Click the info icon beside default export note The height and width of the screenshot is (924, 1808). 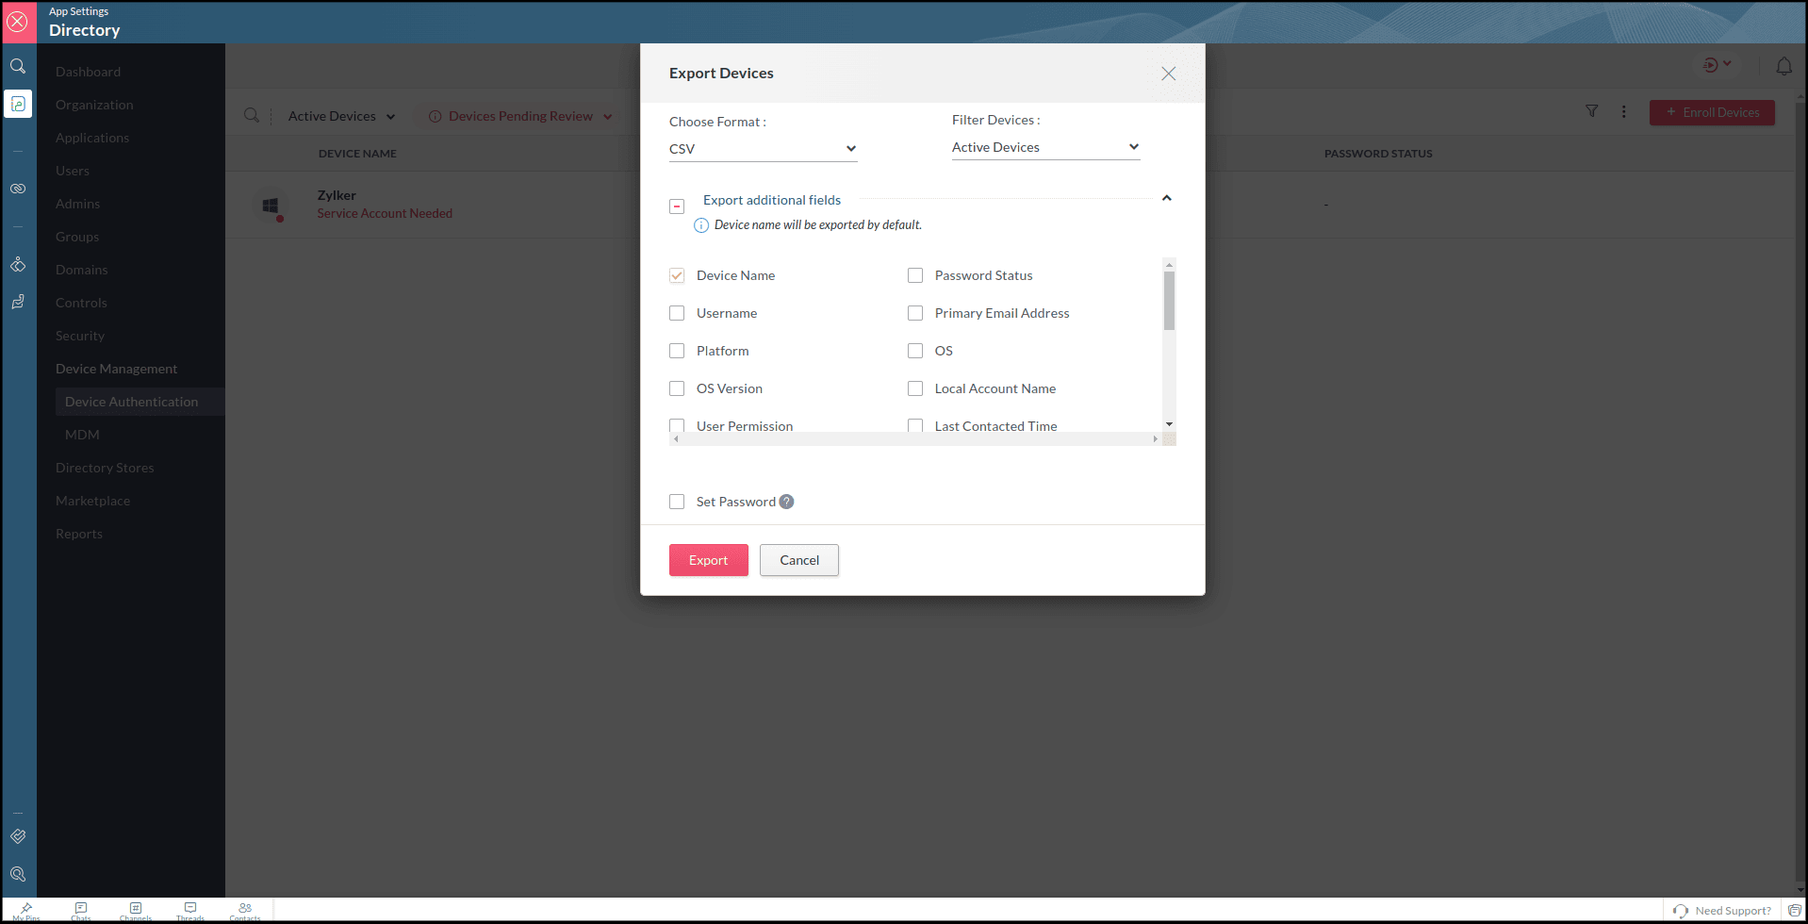(701, 225)
